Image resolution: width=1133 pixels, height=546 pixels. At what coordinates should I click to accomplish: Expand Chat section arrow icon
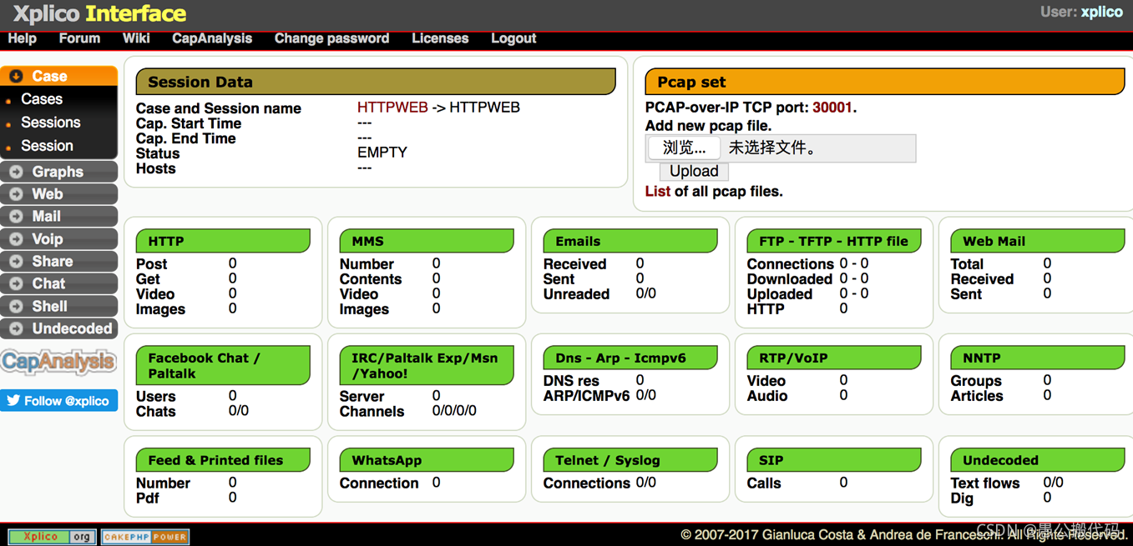coord(16,284)
